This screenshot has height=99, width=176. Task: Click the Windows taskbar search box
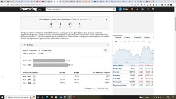[20, 97]
